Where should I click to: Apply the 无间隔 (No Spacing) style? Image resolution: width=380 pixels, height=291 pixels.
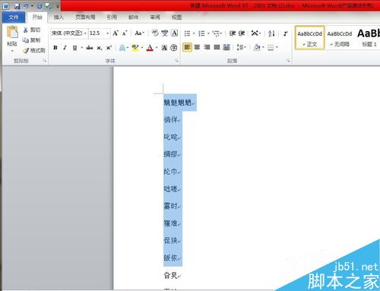coord(340,38)
